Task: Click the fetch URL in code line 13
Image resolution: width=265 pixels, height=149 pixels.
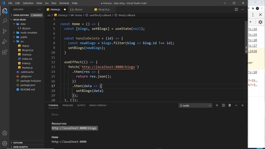Action: (x=108, y=67)
